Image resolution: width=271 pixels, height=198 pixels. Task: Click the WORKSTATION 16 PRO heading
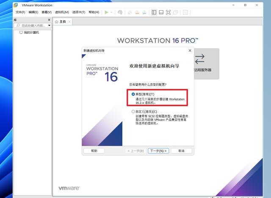tap(158, 41)
